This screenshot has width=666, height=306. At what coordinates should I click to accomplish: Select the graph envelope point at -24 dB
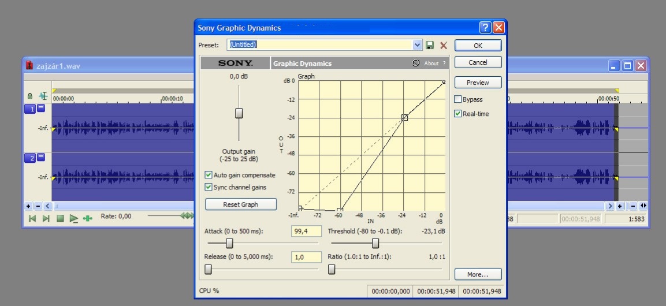pyautogui.click(x=404, y=118)
